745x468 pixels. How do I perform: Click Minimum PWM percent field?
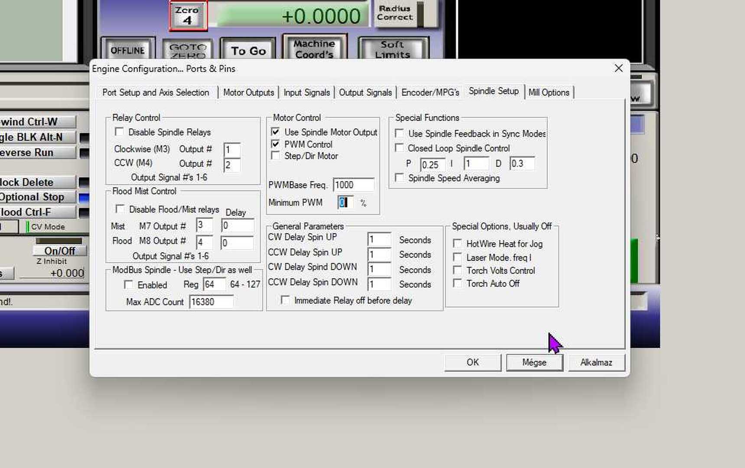(x=345, y=202)
